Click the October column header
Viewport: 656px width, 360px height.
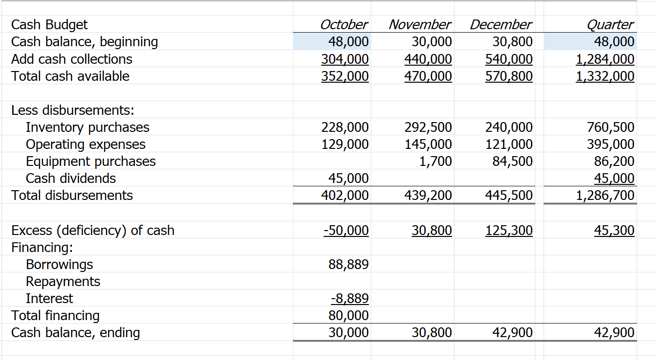pos(344,24)
